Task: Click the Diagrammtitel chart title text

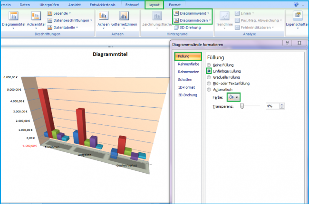Action: (110, 54)
